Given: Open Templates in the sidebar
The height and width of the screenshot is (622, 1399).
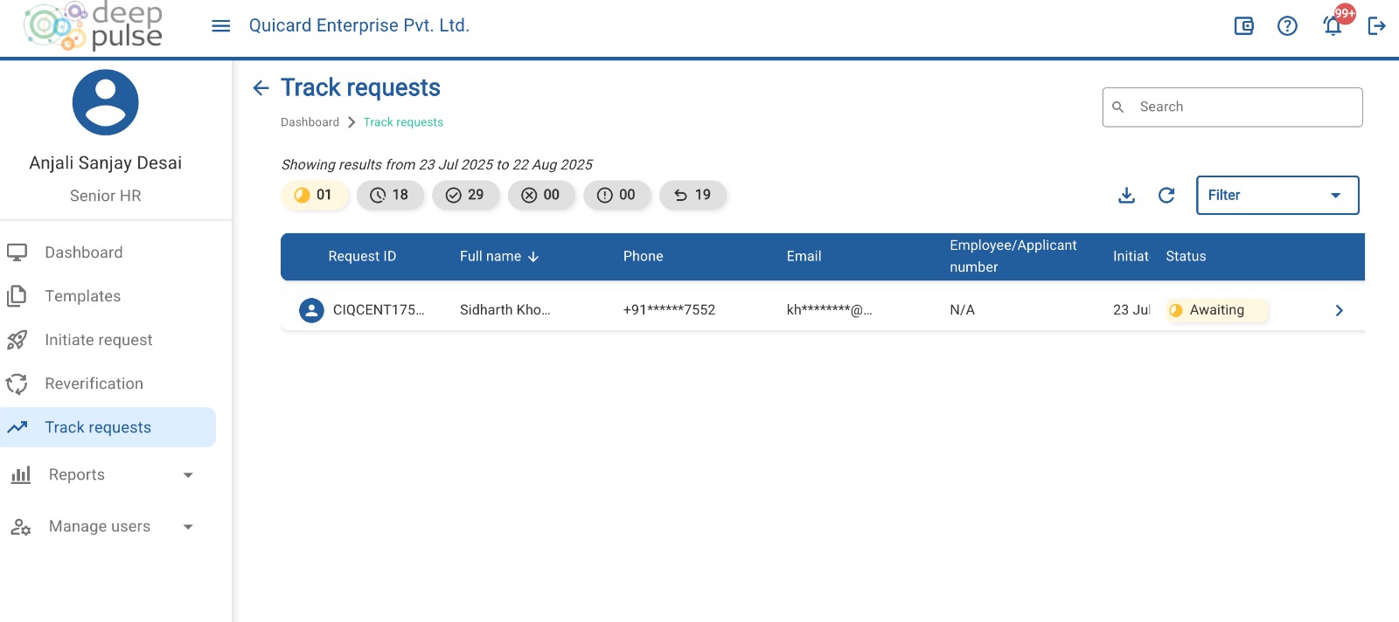Looking at the screenshot, I should pyautogui.click(x=108, y=296).
